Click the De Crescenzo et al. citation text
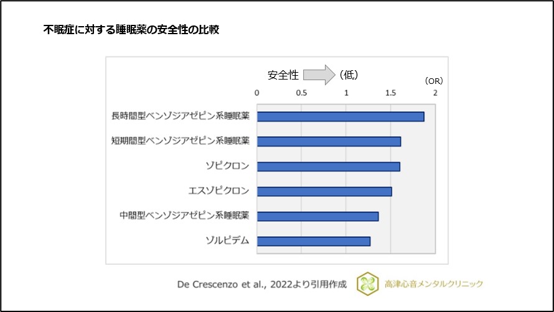Image resolution: width=554 pixels, height=312 pixels. (x=261, y=283)
